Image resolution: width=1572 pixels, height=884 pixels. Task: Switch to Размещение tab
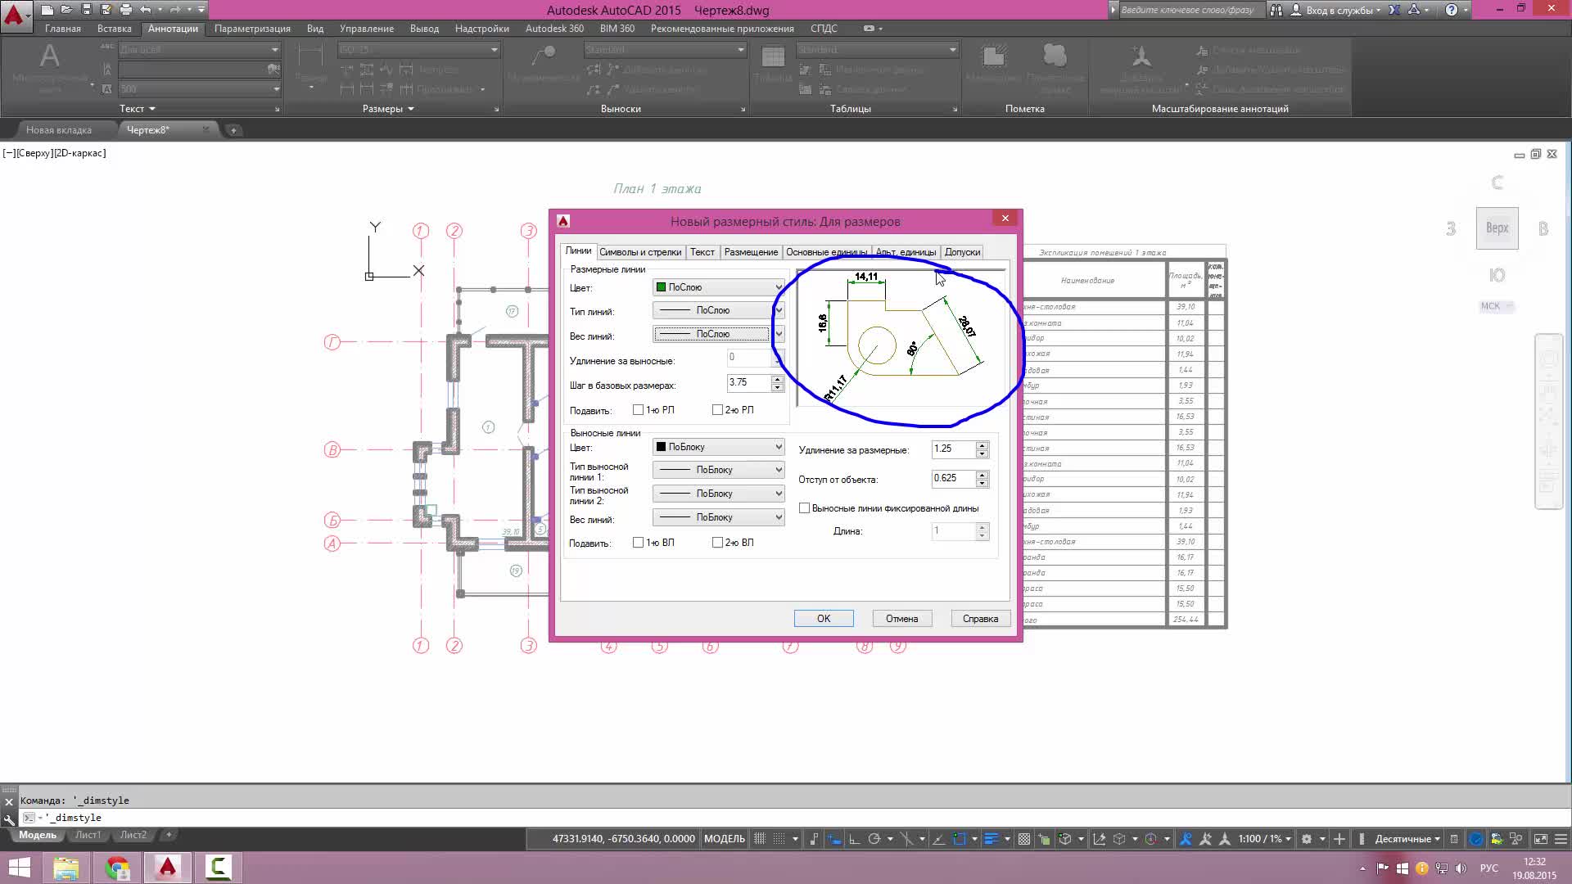751,252
